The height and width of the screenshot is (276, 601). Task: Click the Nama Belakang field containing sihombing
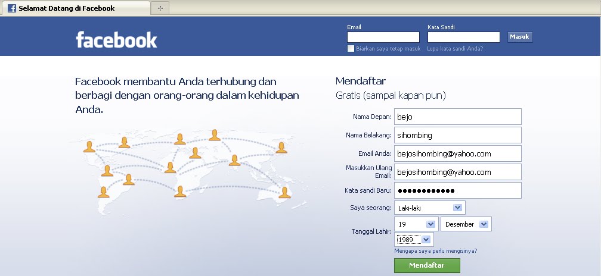coord(458,135)
